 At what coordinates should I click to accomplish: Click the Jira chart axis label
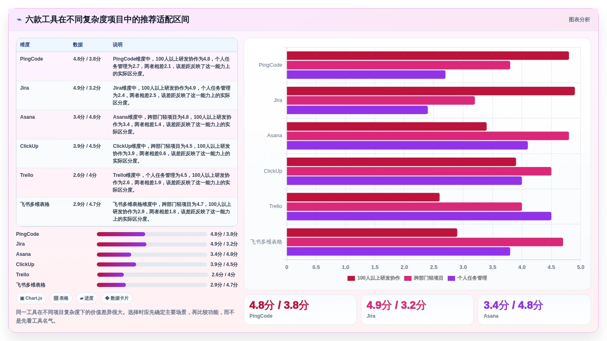(278, 100)
